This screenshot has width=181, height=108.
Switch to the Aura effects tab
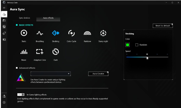click(x=48, y=18)
